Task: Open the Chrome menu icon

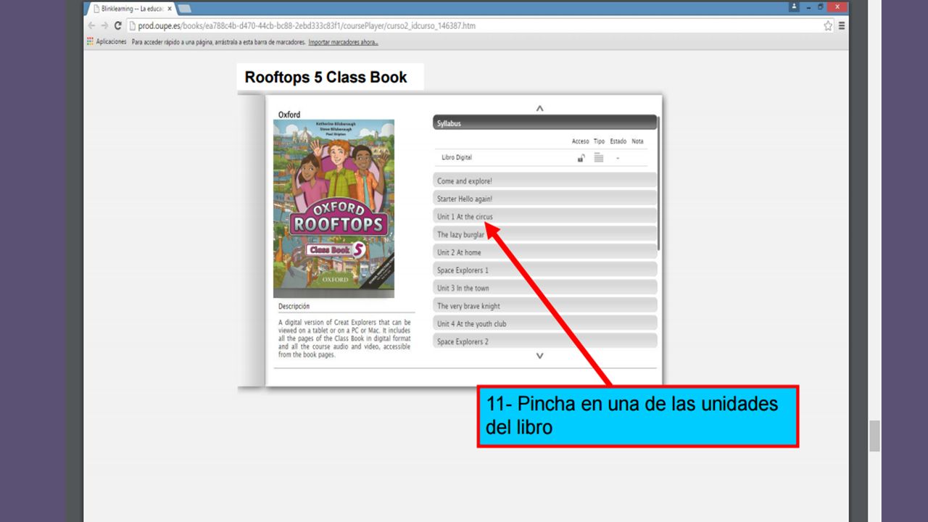Action: (x=842, y=26)
